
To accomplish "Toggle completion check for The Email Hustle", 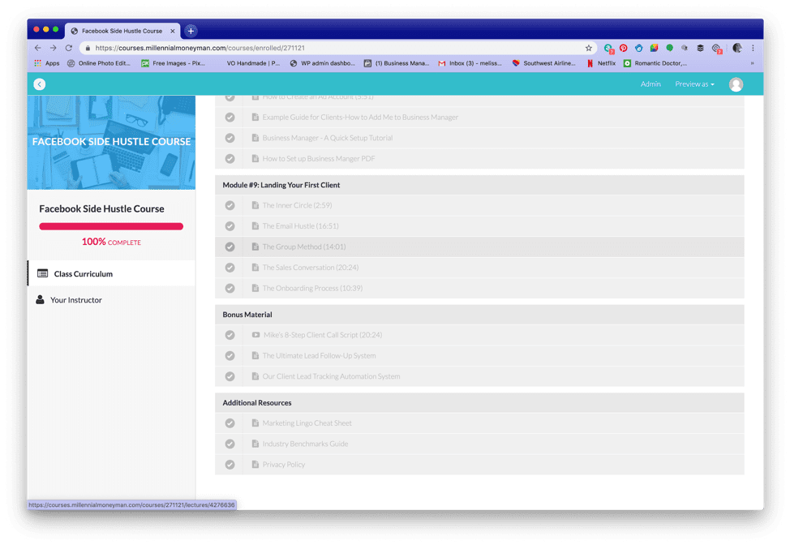I will click(230, 226).
